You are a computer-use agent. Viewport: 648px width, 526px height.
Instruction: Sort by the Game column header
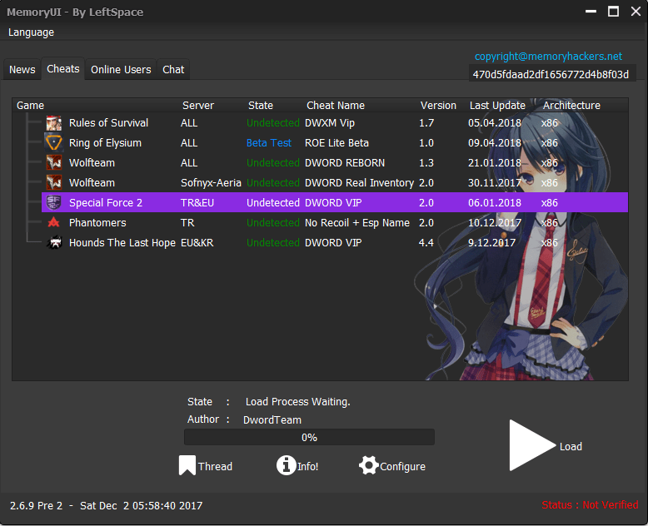click(30, 105)
